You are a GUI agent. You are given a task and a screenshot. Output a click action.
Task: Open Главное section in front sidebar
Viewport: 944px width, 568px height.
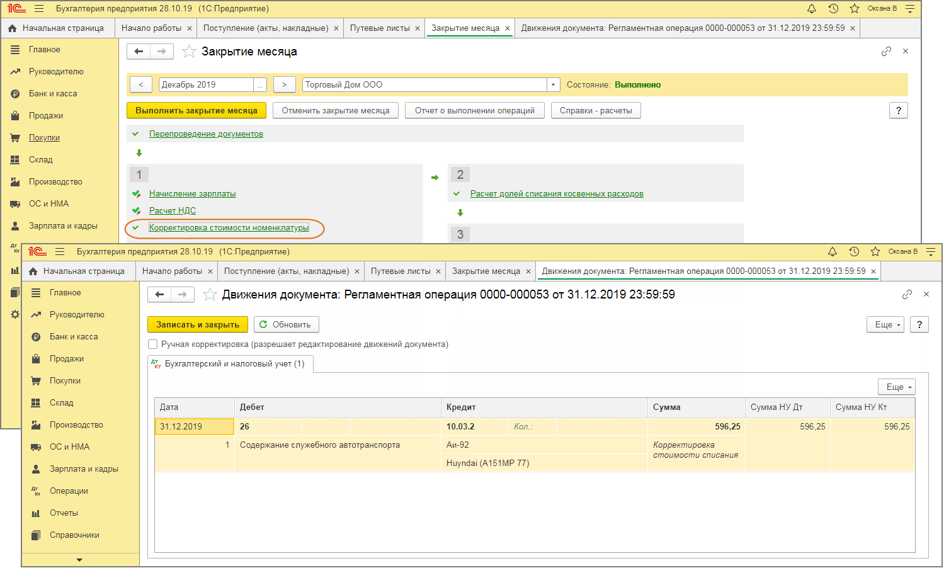(x=65, y=293)
